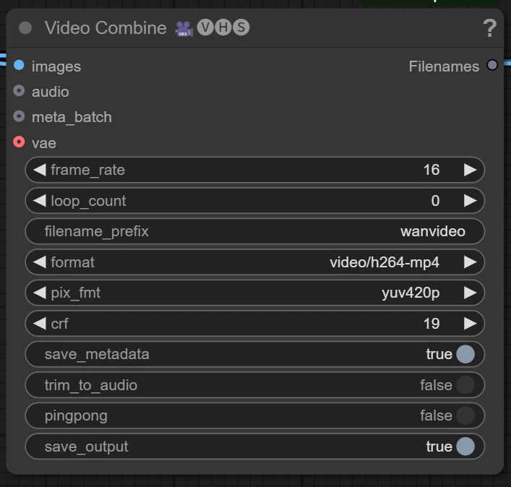This screenshot has height=487, width=511.
Task: Click the Filenames output socket
Action: 492,65
